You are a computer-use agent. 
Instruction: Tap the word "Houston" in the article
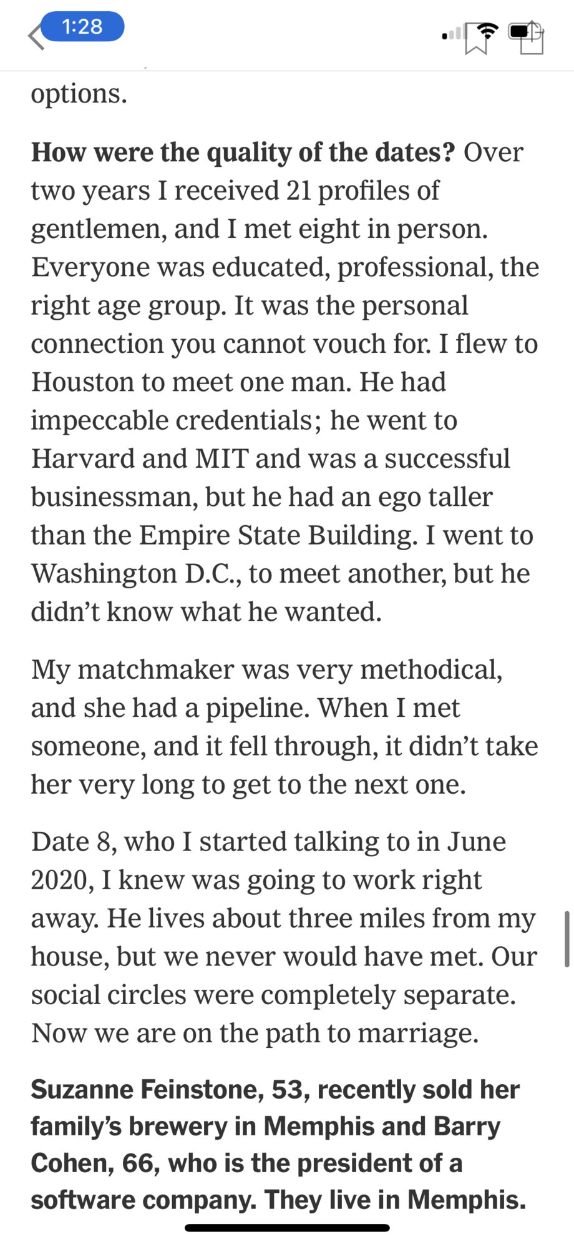[83, 382]
